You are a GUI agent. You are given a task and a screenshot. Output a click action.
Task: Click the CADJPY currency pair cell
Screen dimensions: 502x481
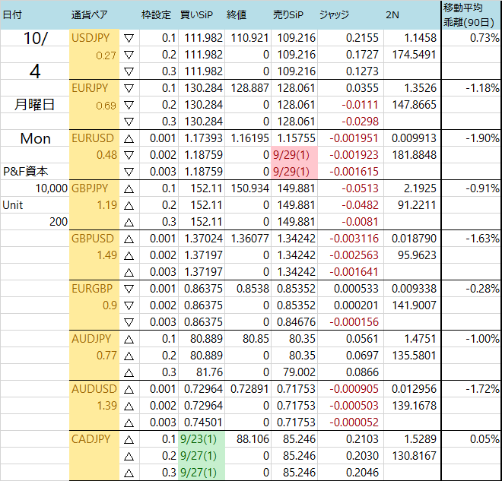click(94, 439)
